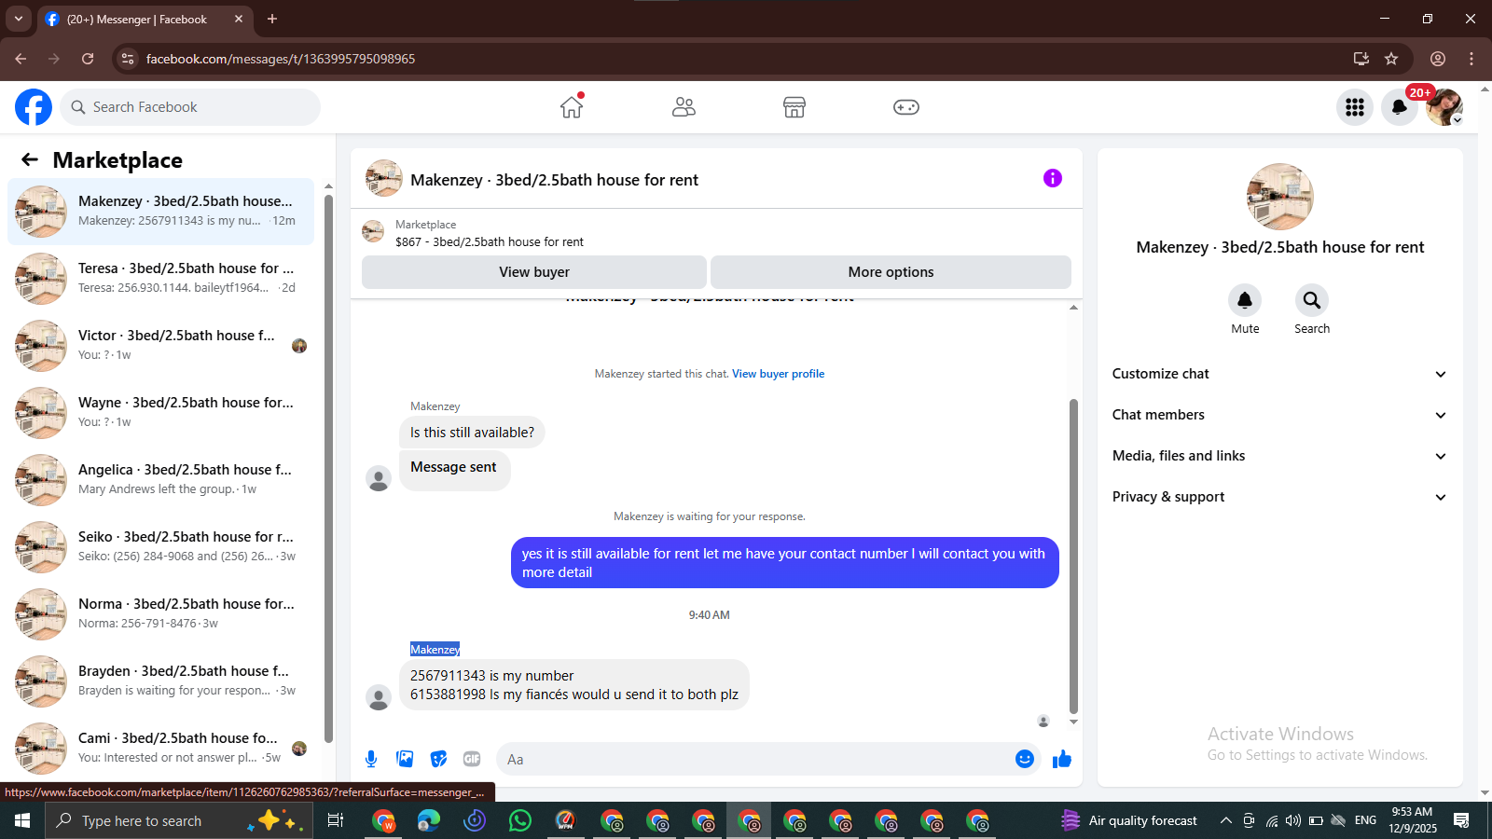Choose a sticker icon
Viewport: 1492px width, 839px height.
click(438, 759)
